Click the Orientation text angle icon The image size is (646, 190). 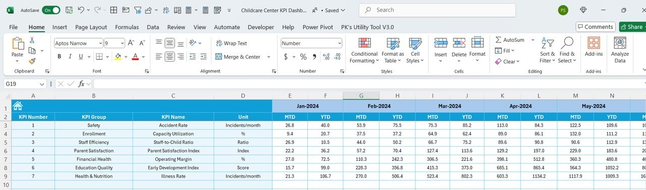pos(193,43)
